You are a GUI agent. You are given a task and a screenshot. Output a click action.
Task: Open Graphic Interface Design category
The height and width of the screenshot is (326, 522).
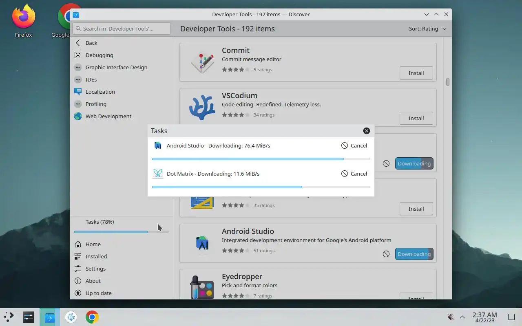tap(122, 67)
